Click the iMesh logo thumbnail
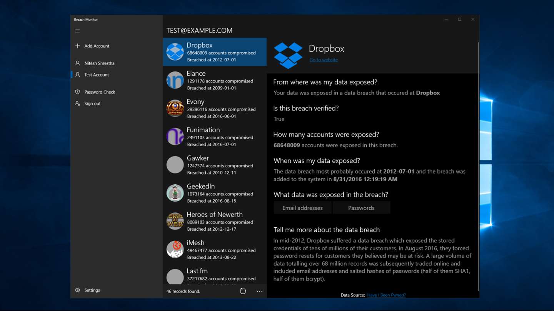Image resolution: width=554 pixels, height=311 pixels. [175, 249]
